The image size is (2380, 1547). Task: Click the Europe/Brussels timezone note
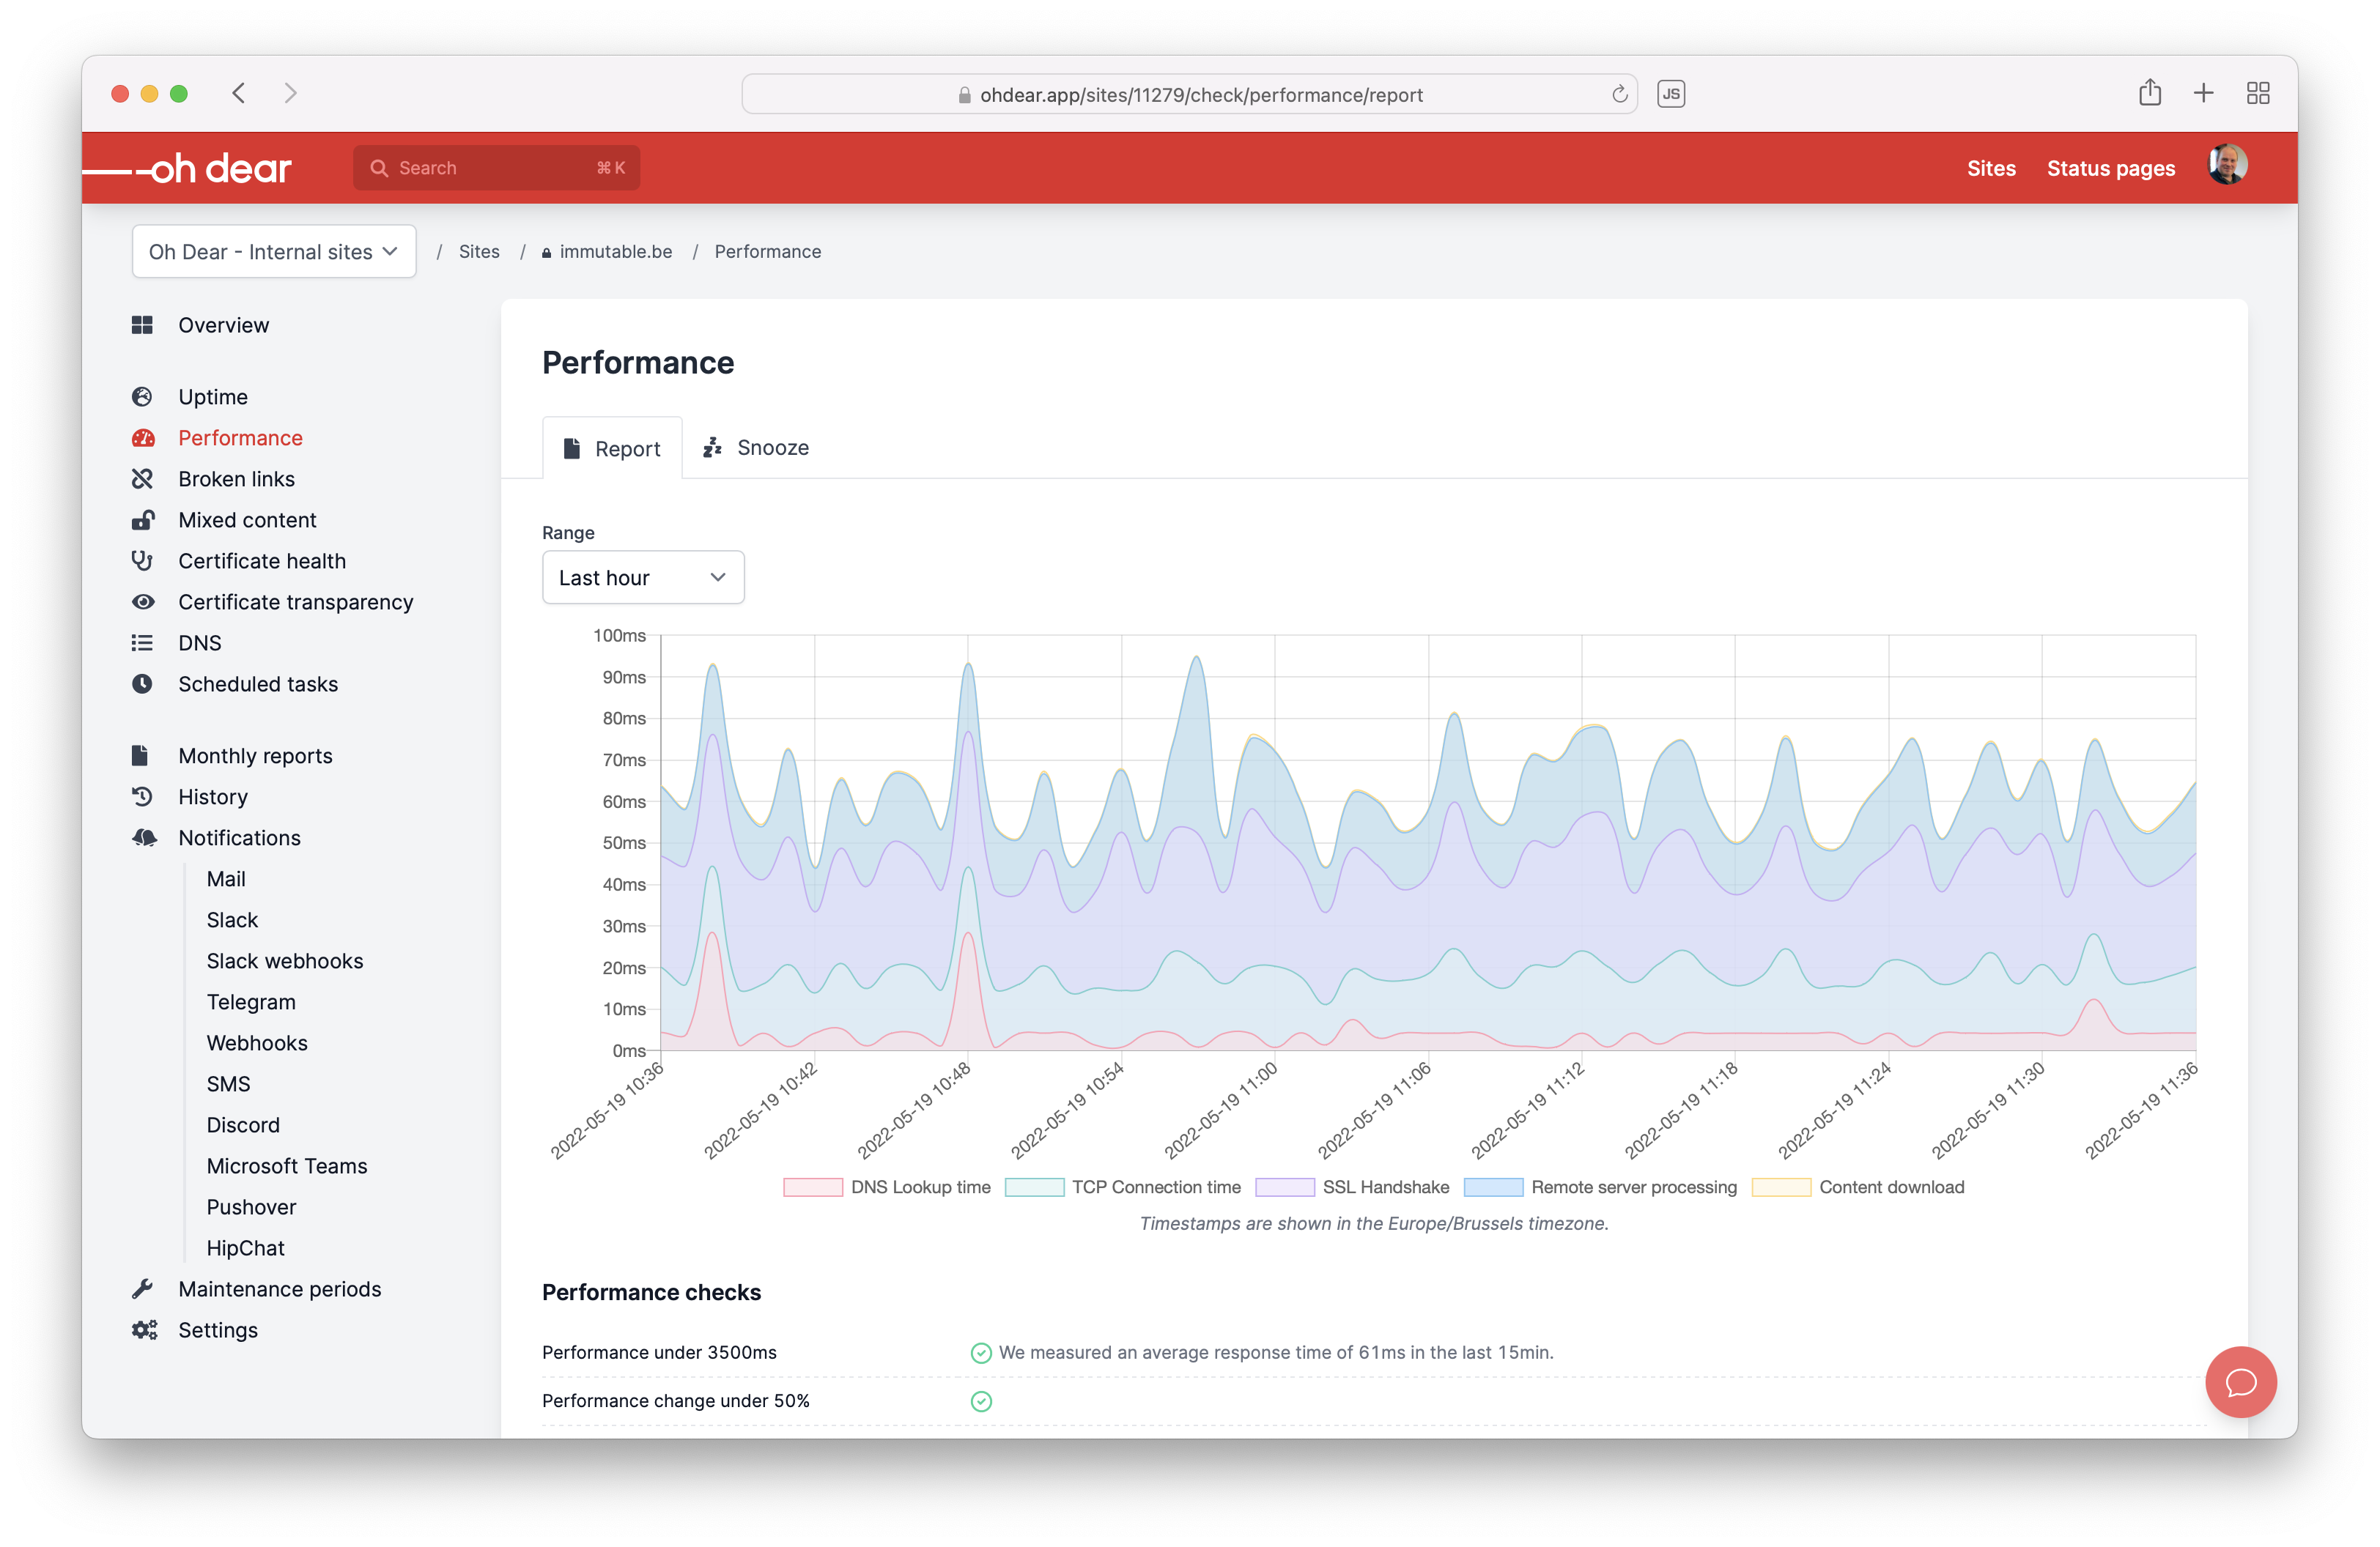[x=1374, y=1223]
